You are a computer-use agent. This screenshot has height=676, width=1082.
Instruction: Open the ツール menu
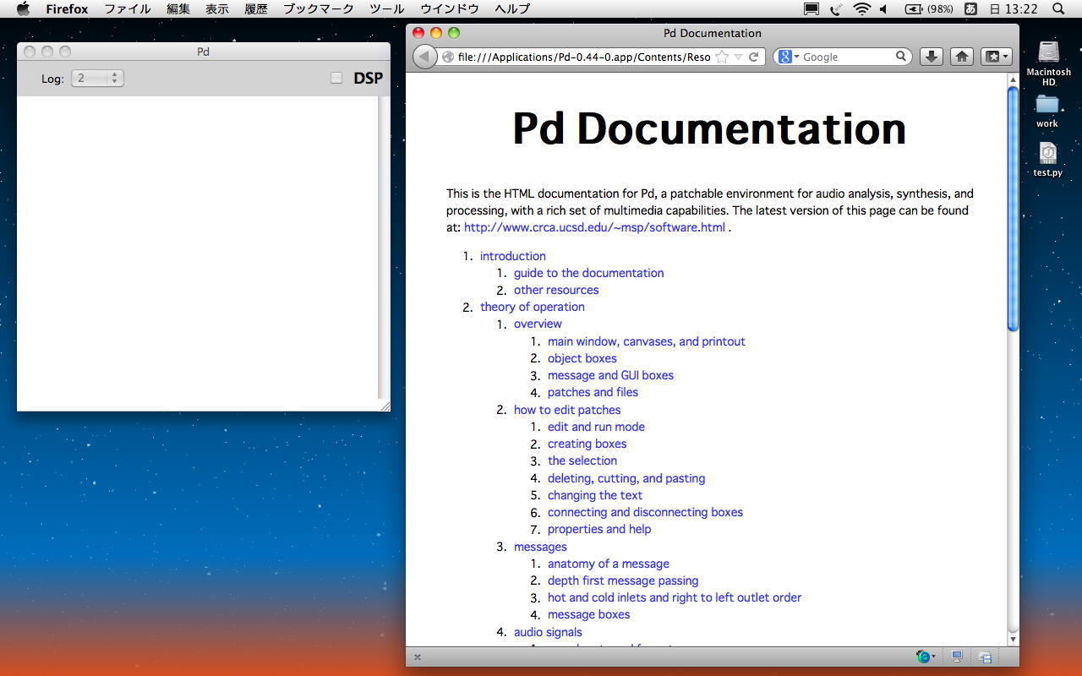387,9
